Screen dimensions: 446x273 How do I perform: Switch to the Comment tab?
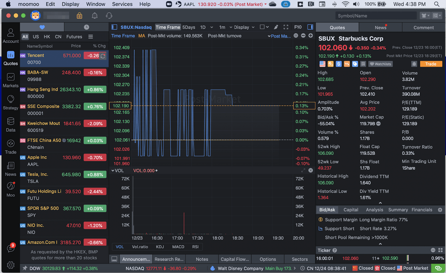tap(424, 27)
